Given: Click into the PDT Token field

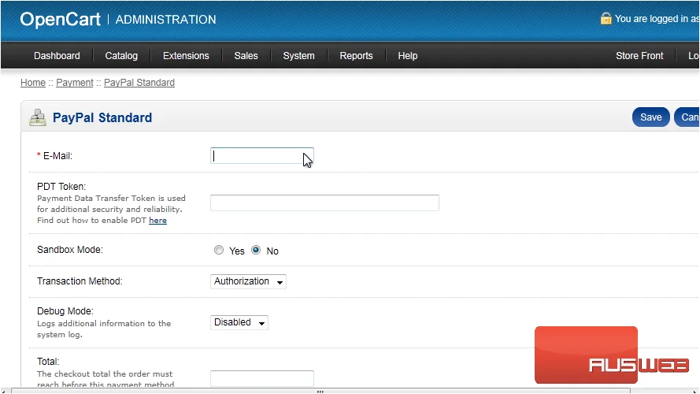Looking at the screenshot, I should (324, 203).
